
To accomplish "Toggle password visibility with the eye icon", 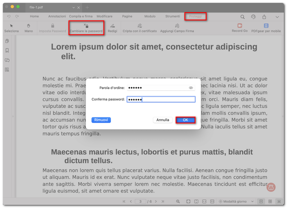I will [x=191, y=88].
